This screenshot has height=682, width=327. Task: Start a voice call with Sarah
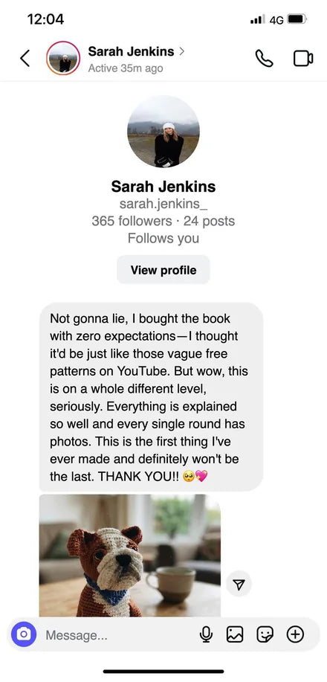[264, 58]
